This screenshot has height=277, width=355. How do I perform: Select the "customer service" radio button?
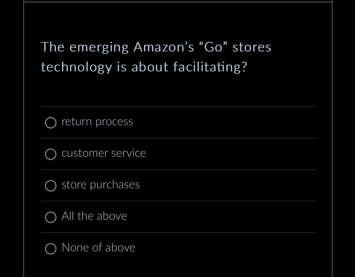(51, 154)
